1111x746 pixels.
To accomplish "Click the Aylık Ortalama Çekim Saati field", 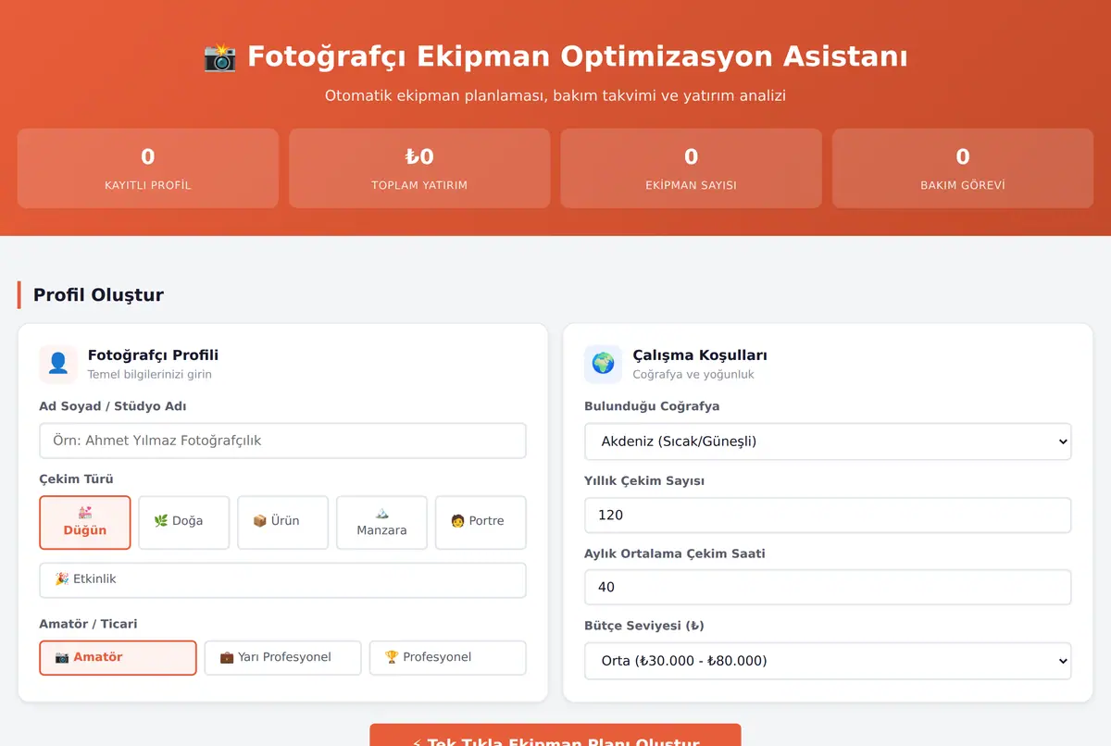I will 828,587.
